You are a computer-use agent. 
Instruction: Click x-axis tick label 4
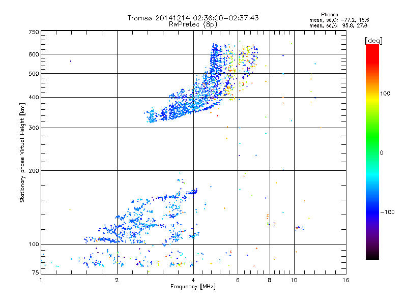(x=193, y=280)
